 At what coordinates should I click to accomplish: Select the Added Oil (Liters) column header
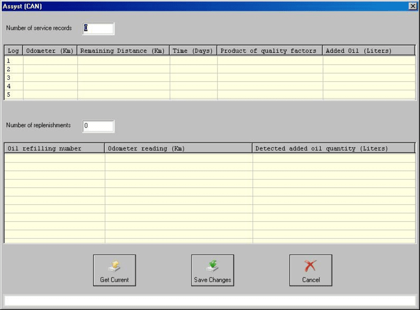pyautogui.click(x=369, y=51)
